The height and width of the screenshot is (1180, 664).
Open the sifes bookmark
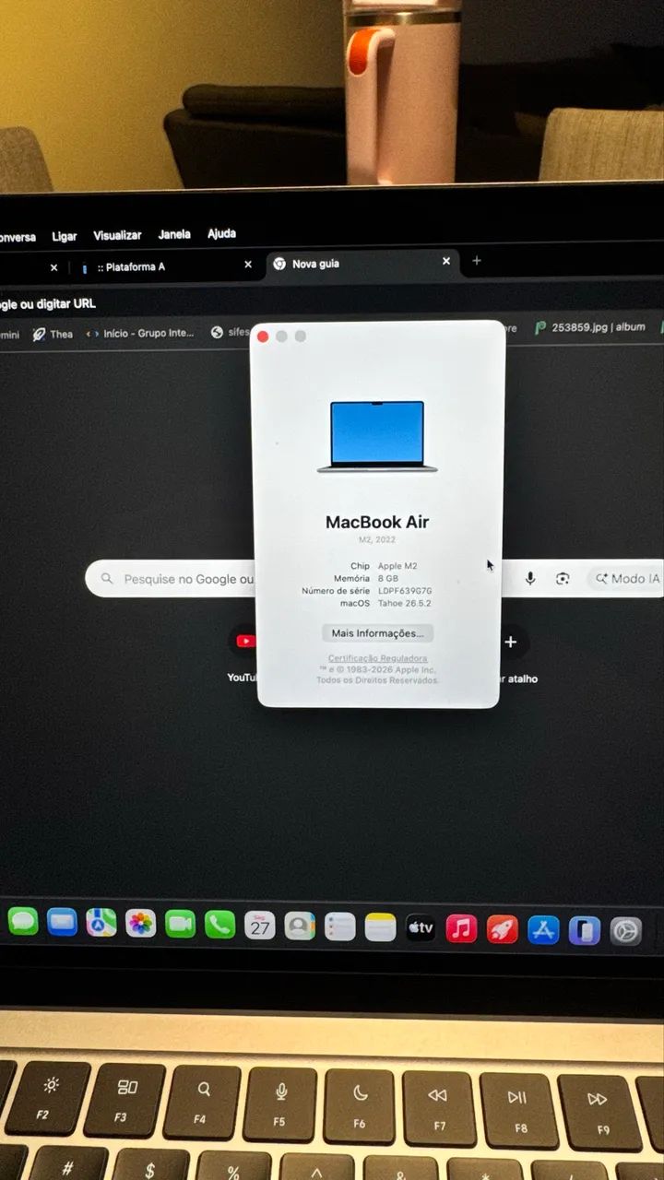[x=231, y=332]
